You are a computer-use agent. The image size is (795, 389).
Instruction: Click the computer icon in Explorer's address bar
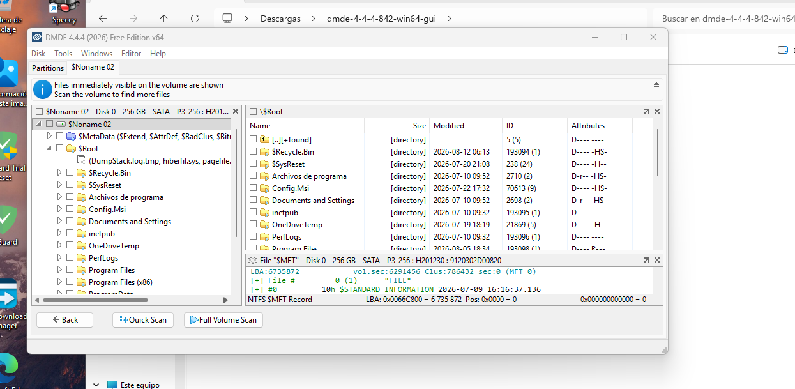227,19
